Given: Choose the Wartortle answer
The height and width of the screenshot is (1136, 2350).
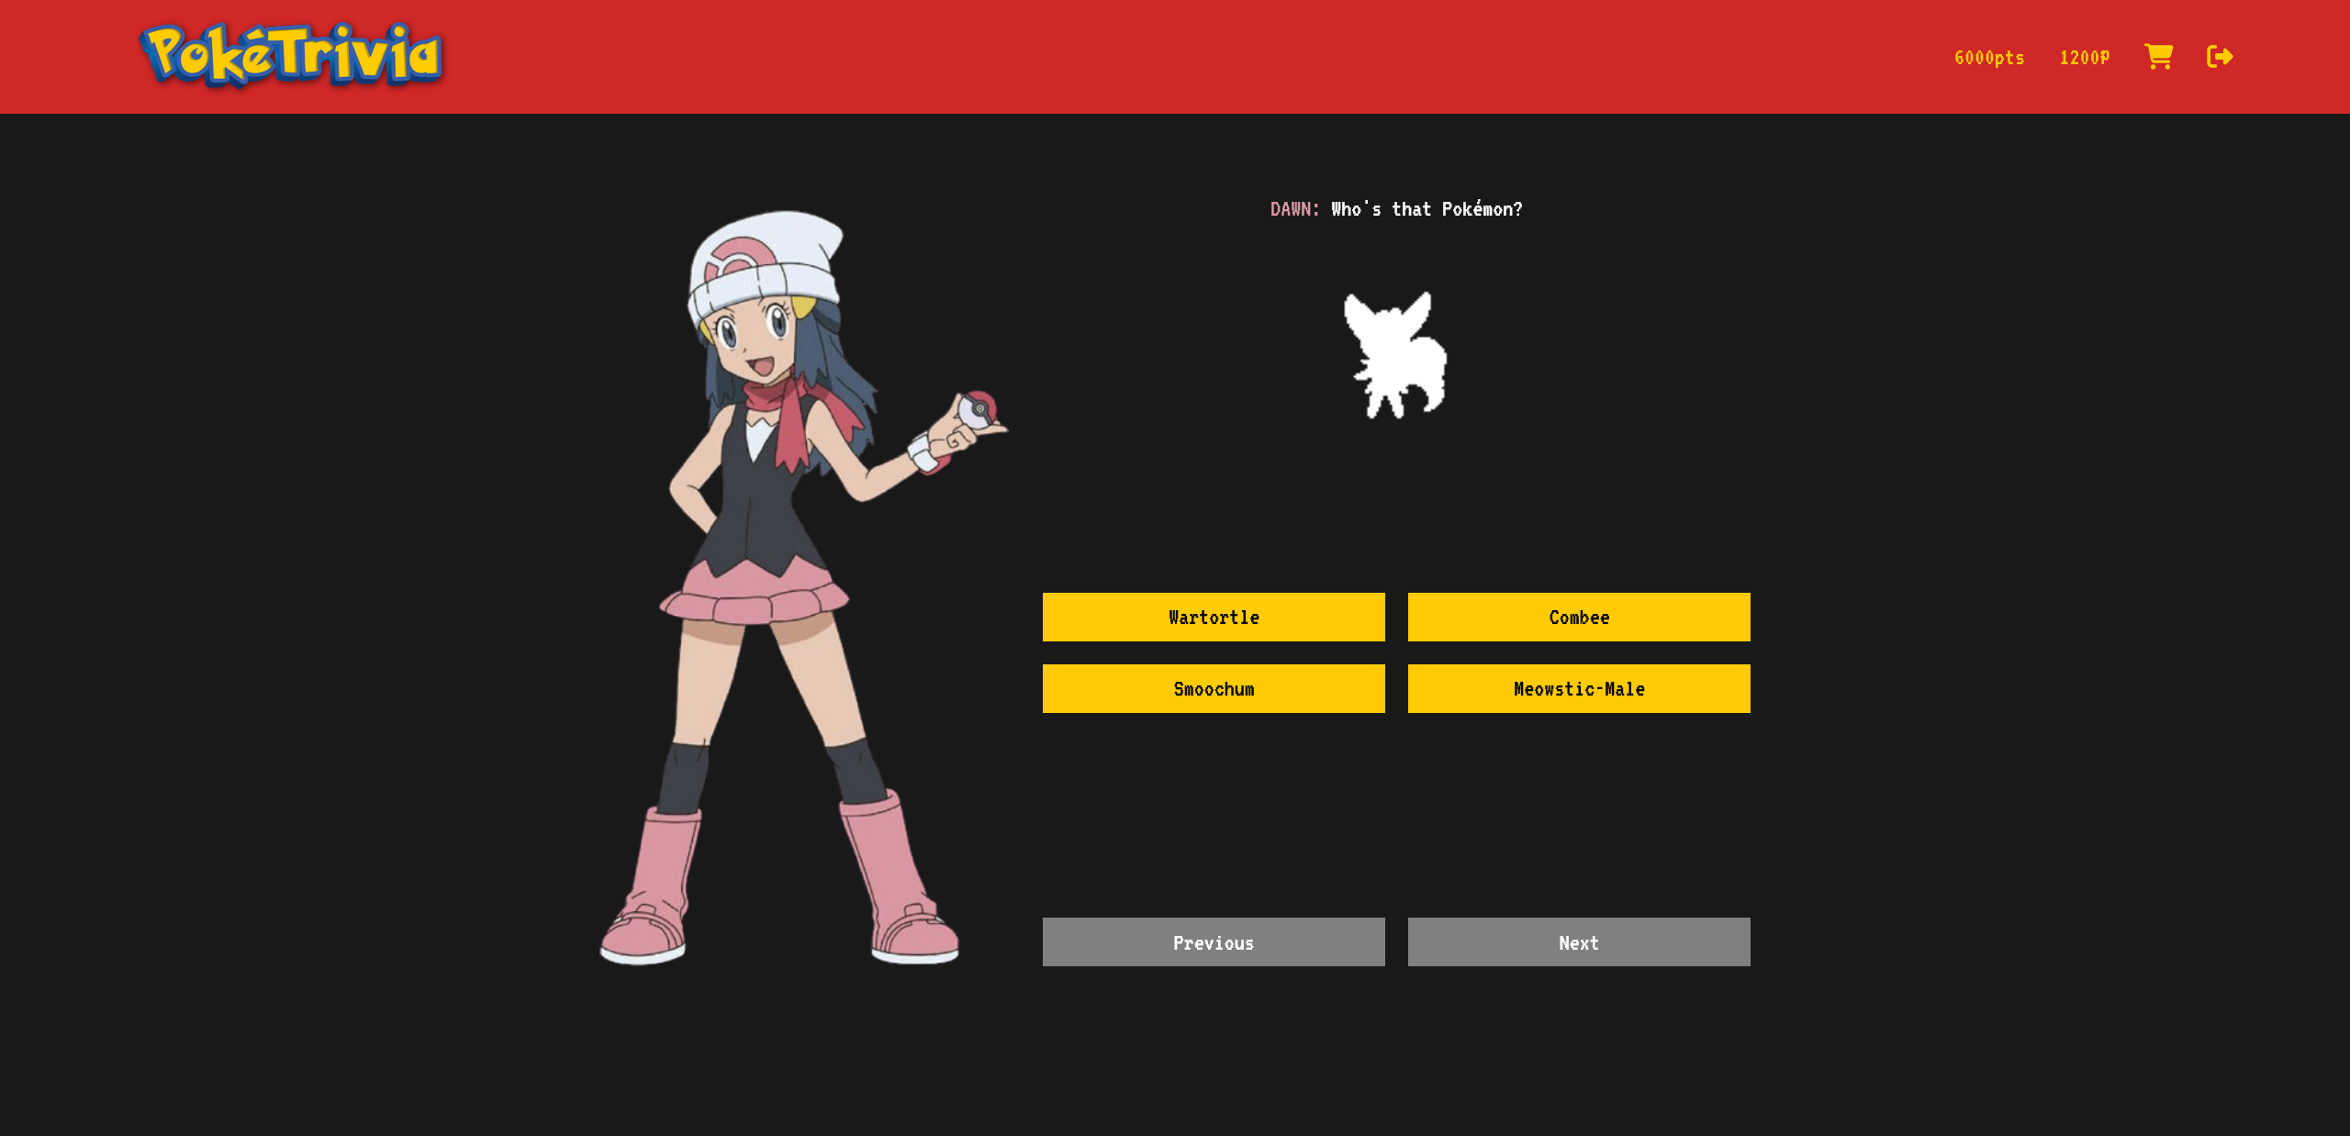Looking at the screenshot, I should pos(1213,617).
